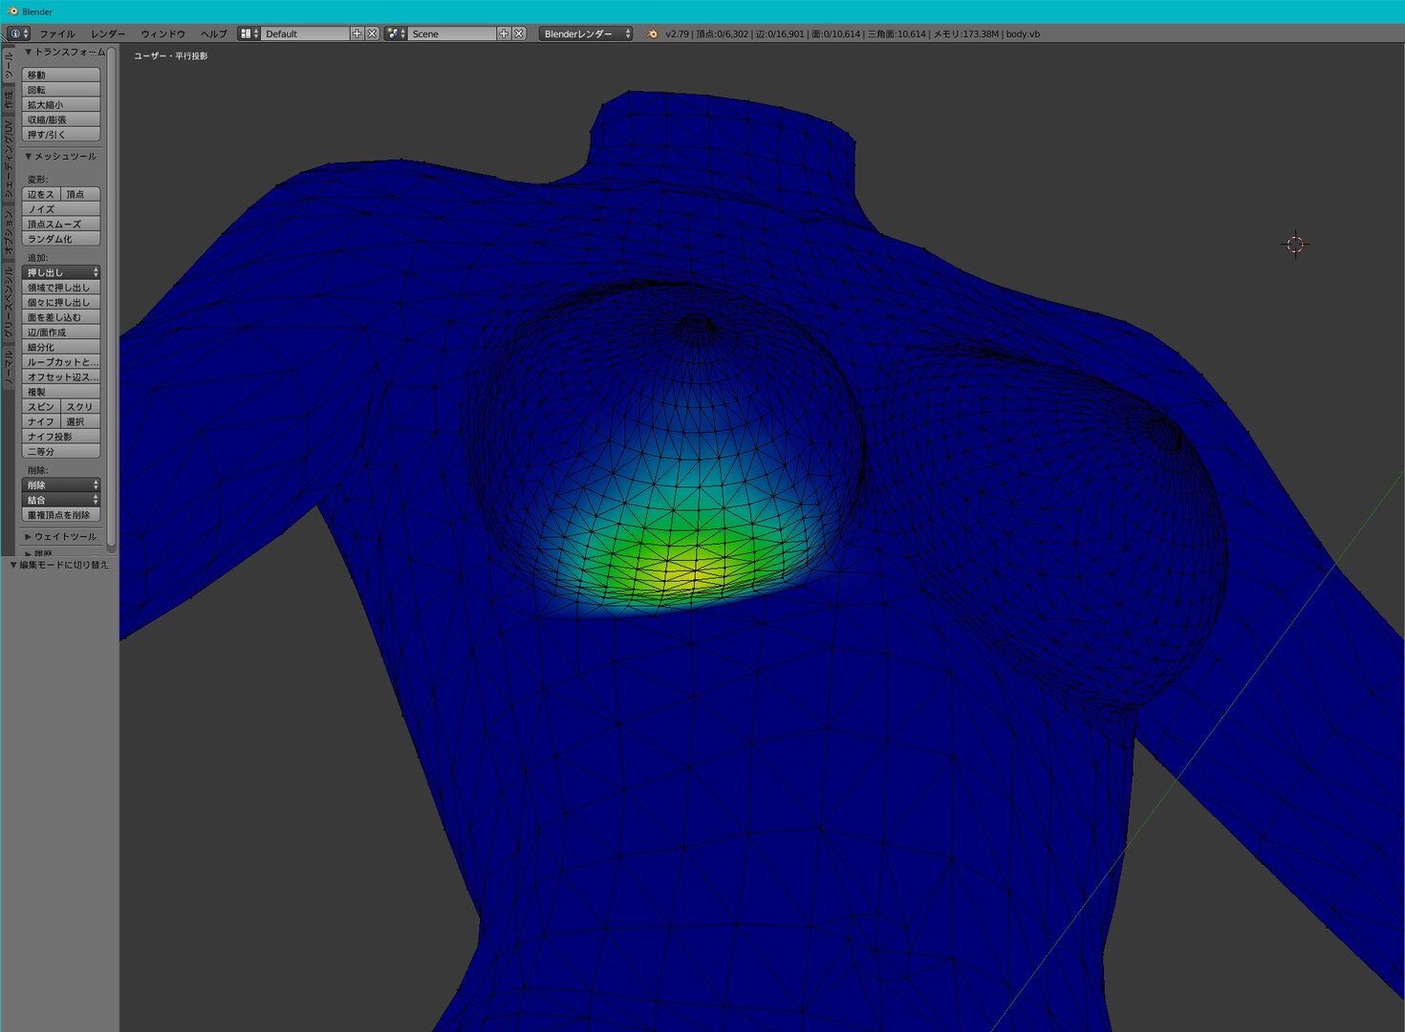Switch to the ノーマル tab
Image resolution: width=1405 pixels, height=1032 pixels.
tap(9, 368)
